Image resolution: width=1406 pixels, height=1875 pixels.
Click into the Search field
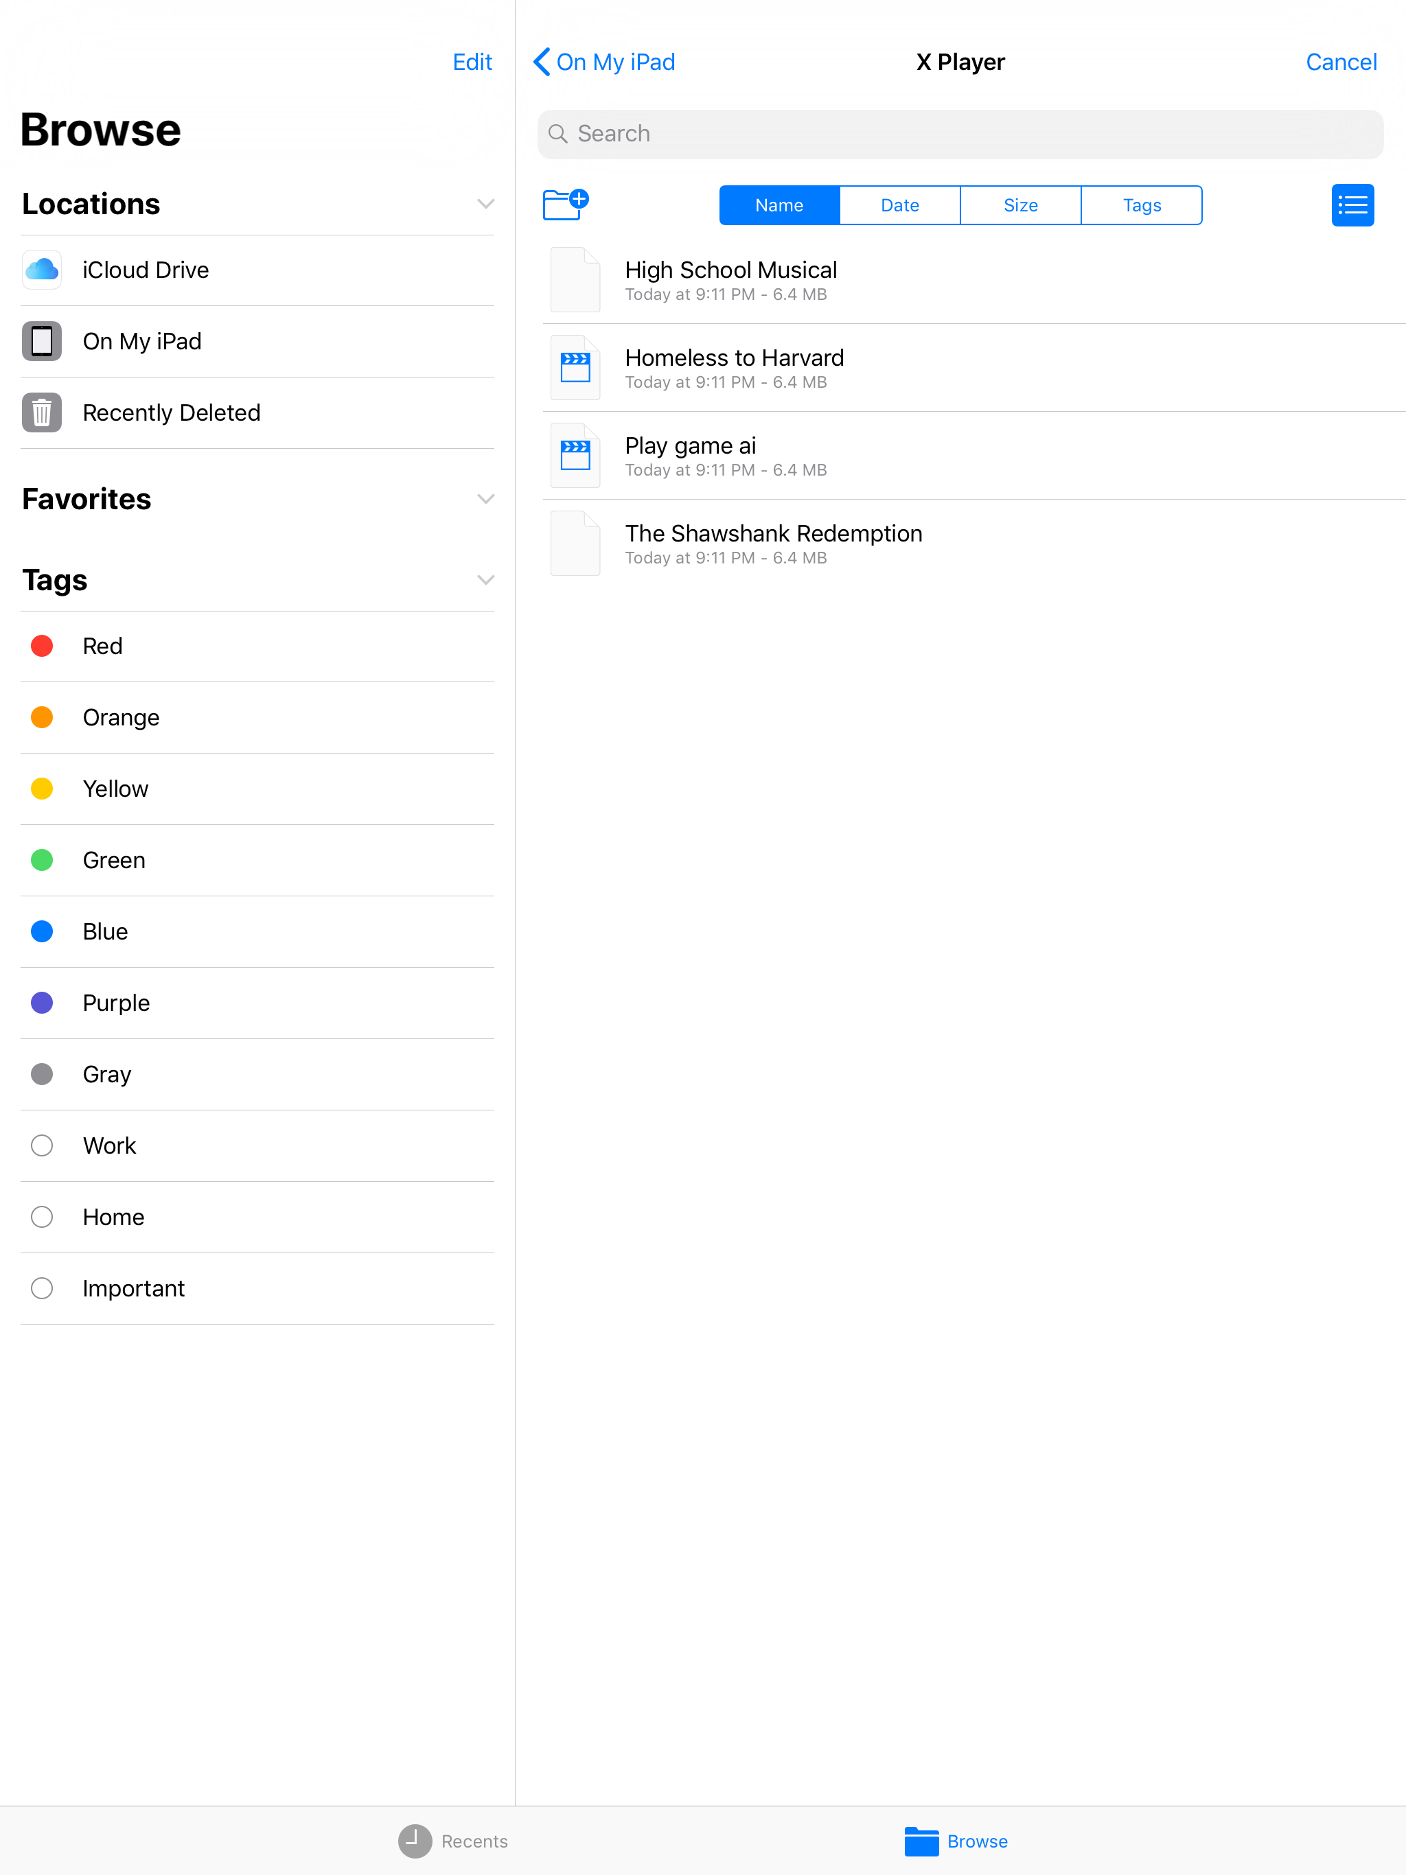click(x=960, y=134)
